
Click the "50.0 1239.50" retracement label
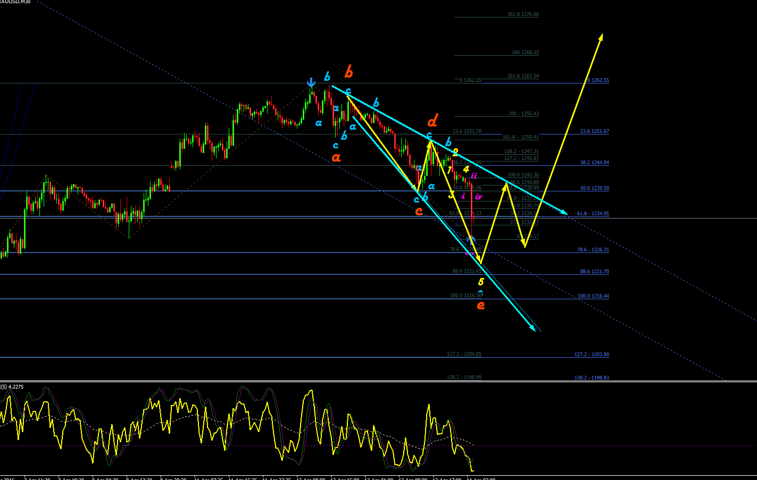[x=594, y=188]
